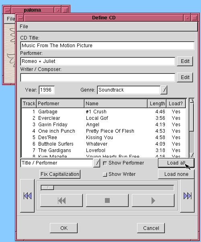Enable the Show Writer checkbox
Viewport: 201px width, 242px height.
click(x=105, y=174)
